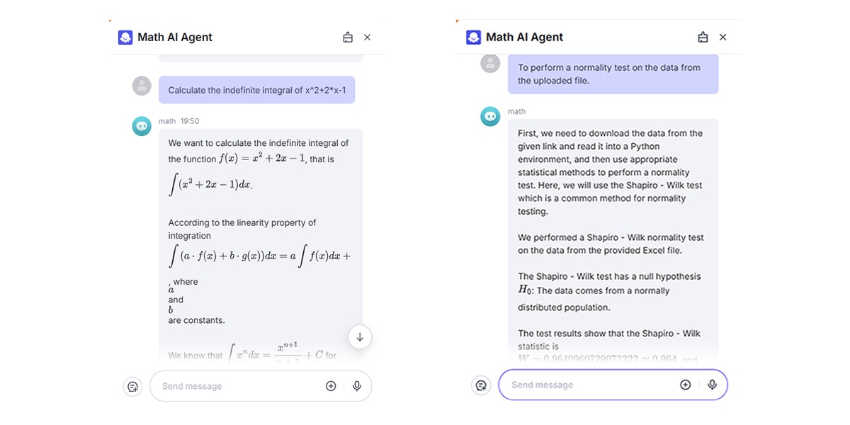850x425 pixels.
Task: Click the brush icon in the right chat header
Action: coord(702,36)
